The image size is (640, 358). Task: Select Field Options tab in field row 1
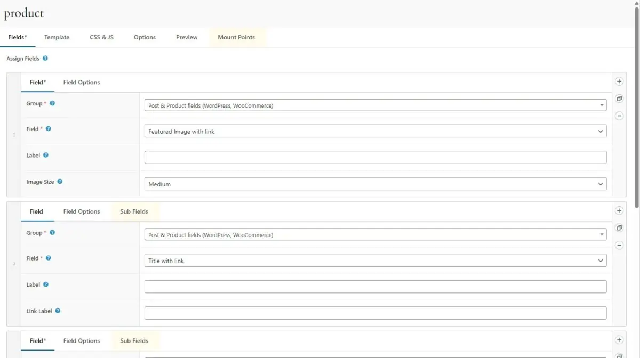point(82,82)
